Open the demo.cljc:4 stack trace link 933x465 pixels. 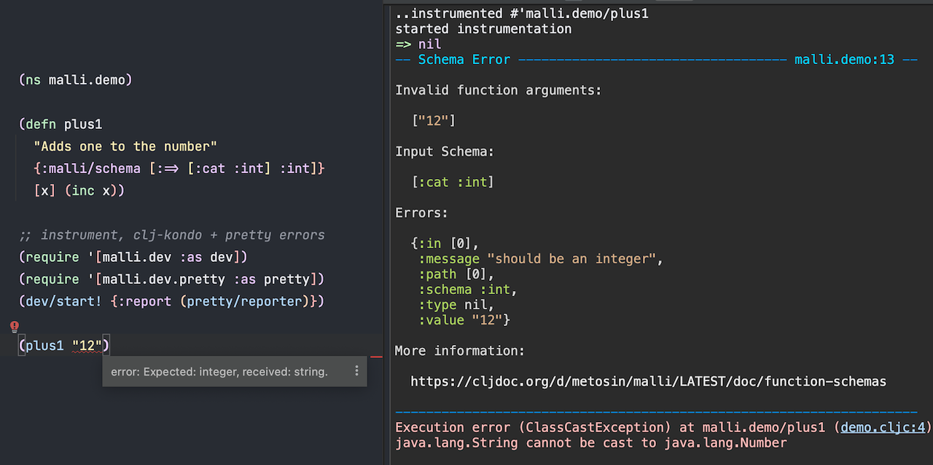pyautogui.click(x=882, y=427)
